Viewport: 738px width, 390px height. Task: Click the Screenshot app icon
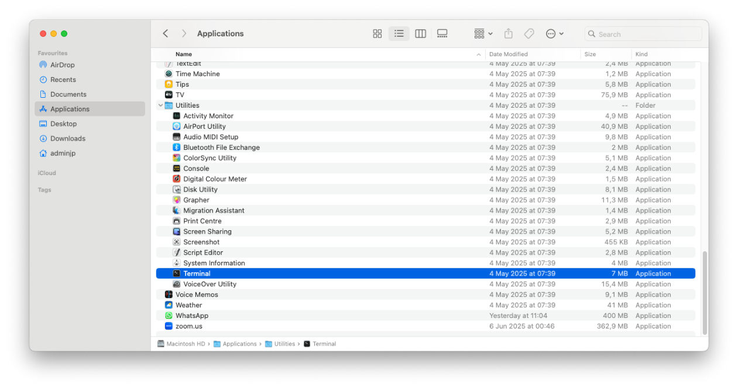(177, 242)
